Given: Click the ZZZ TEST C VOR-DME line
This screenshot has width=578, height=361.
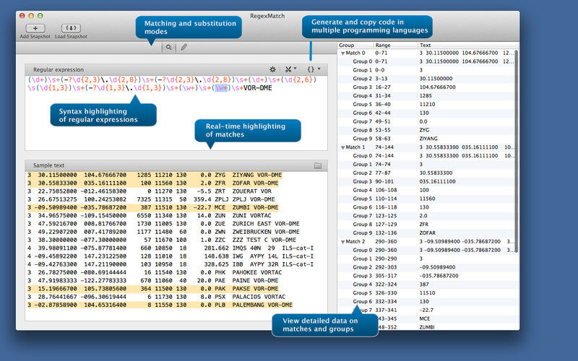Looking at the screenshot, I should [162, 240].
